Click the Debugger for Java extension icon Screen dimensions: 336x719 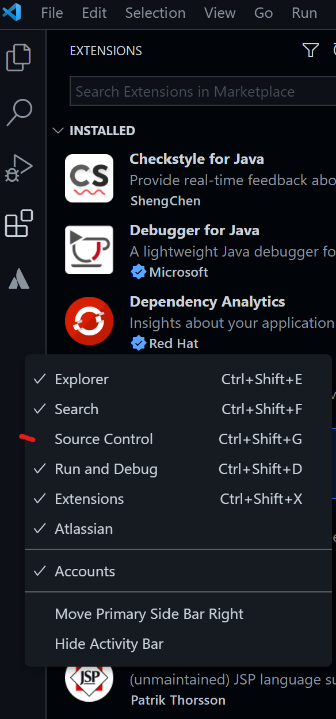[89, 250]
